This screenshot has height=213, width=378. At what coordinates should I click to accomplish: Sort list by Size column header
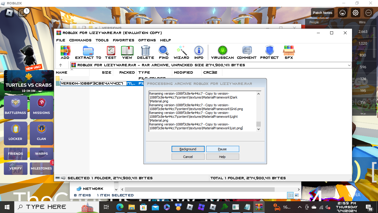(x=101, y=72)
